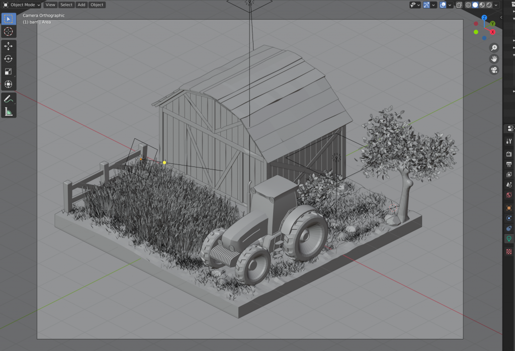The image size is (515, 351).
Task: Open the overlays options dropdown arrow
Action: point(450,5)
